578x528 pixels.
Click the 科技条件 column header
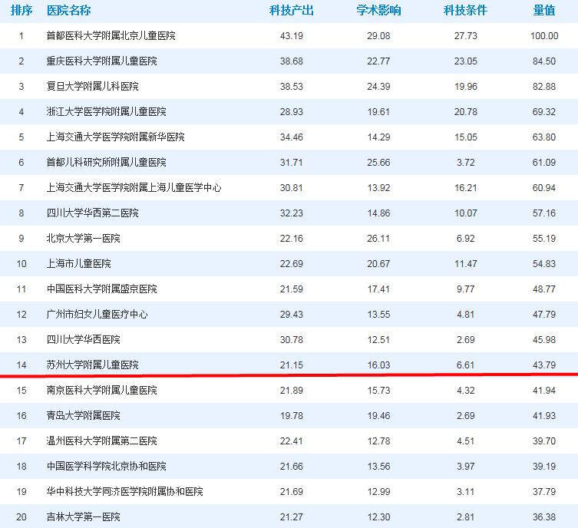click(466, 10)
